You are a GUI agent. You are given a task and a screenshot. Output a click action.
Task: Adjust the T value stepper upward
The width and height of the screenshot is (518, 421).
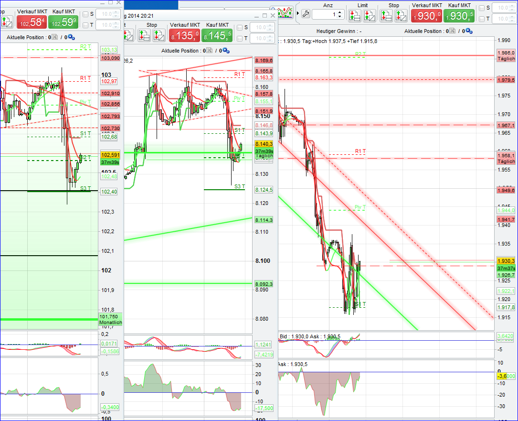click(x=511, y=16)
